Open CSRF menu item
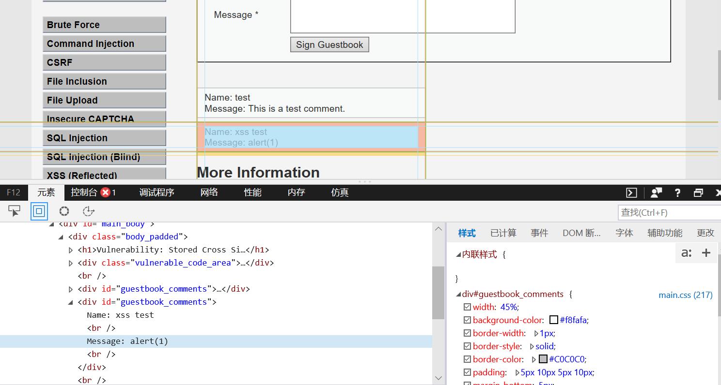The image size is (721, 385). tap(104, 62)
